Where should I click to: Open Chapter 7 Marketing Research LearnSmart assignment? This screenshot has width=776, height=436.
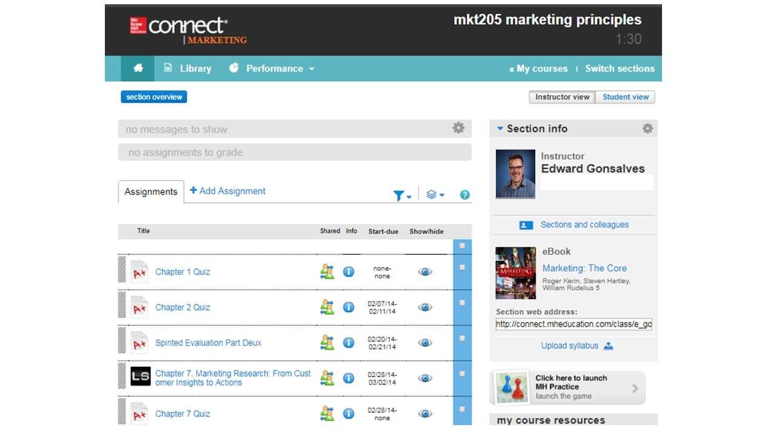click(x=233, y=378)
